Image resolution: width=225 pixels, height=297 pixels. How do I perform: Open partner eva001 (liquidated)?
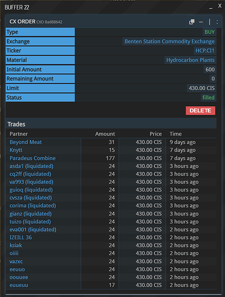click(33, 230)
